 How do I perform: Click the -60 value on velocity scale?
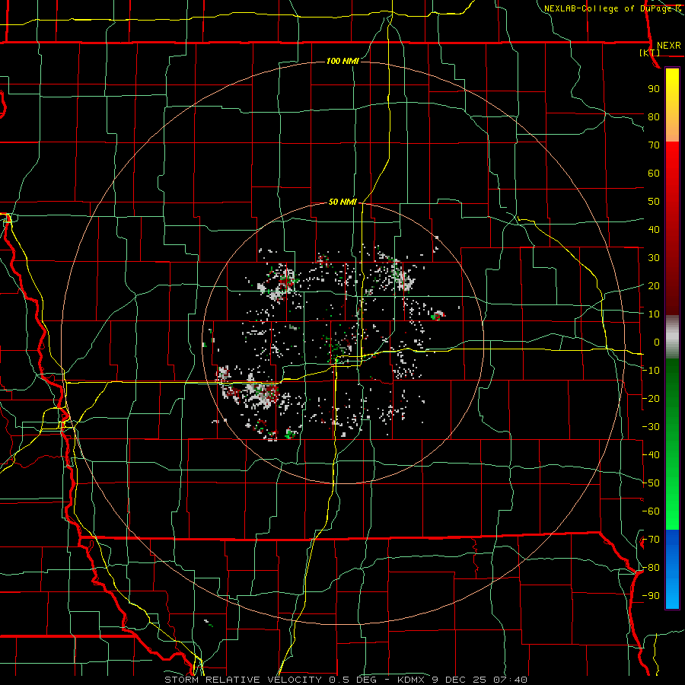coord(651,511)
